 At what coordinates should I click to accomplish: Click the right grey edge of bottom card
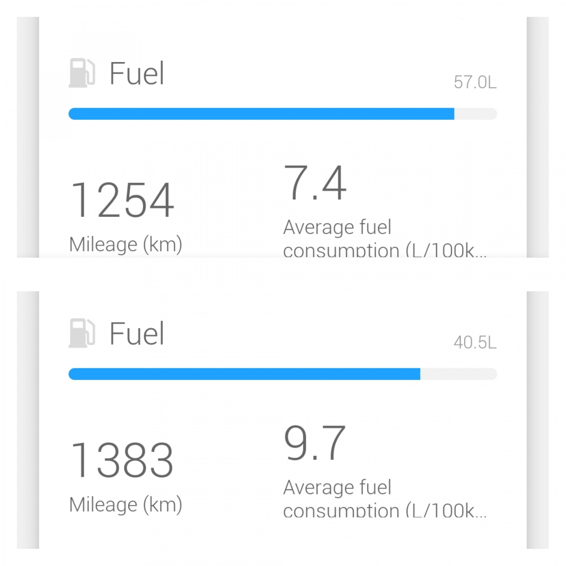(x=538, y=420)
